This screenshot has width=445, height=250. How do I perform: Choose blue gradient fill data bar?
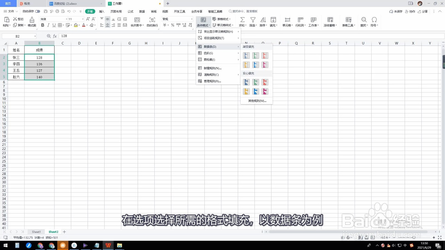246,56
